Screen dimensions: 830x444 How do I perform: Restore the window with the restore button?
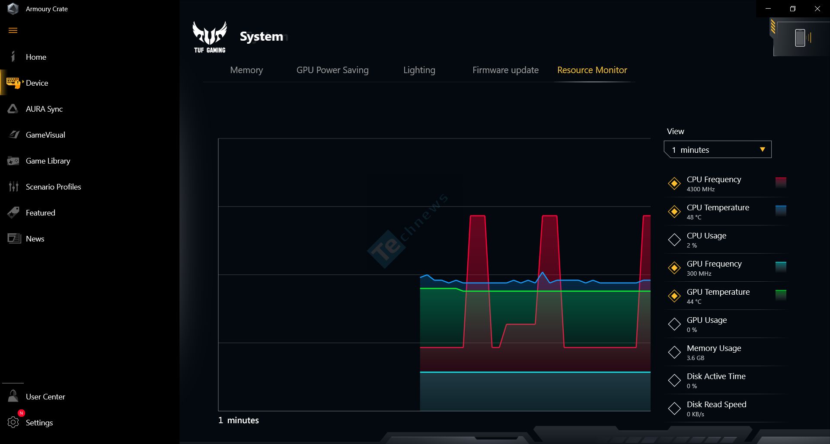point(792,9)
